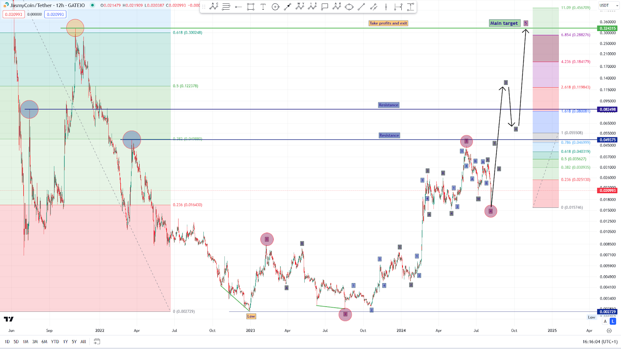The width and height of the screenshot is (621, 349).
Task: Set range to 5Y
Action: click(x=74, y=342)
